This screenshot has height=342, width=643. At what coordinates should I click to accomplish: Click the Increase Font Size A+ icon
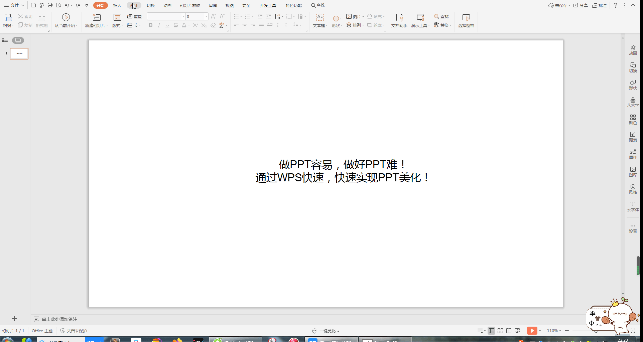pyautogui.click(x=214, y=16)
